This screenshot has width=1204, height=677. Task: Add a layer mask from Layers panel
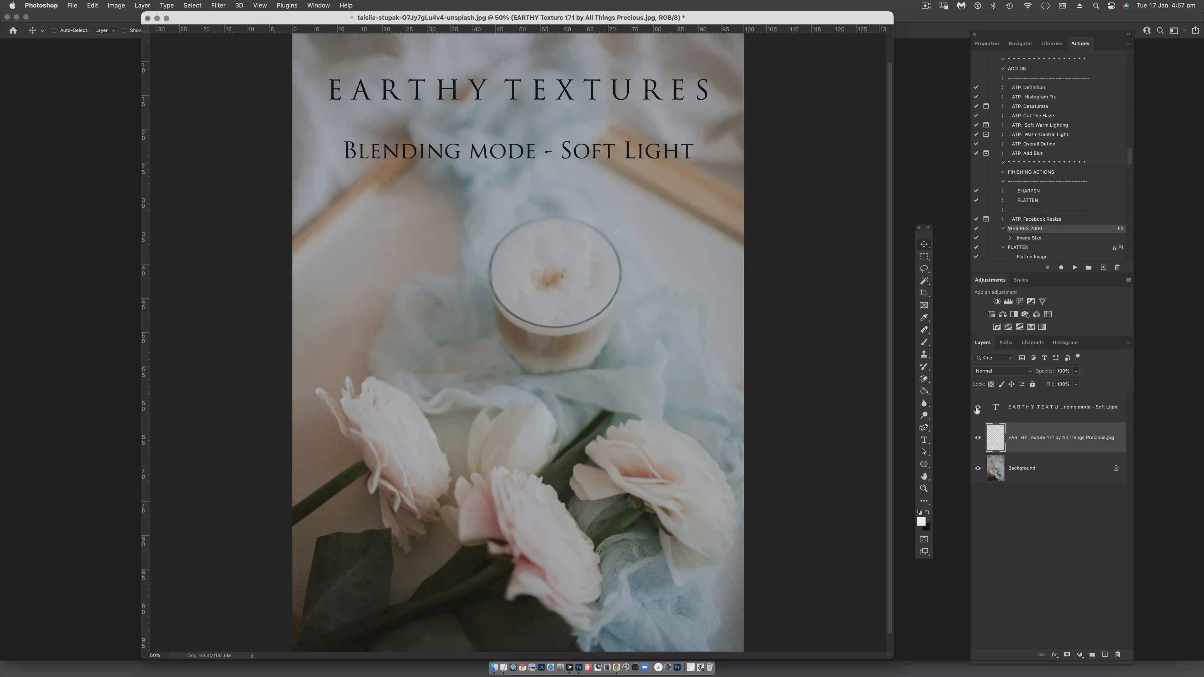pos(1067,654)
